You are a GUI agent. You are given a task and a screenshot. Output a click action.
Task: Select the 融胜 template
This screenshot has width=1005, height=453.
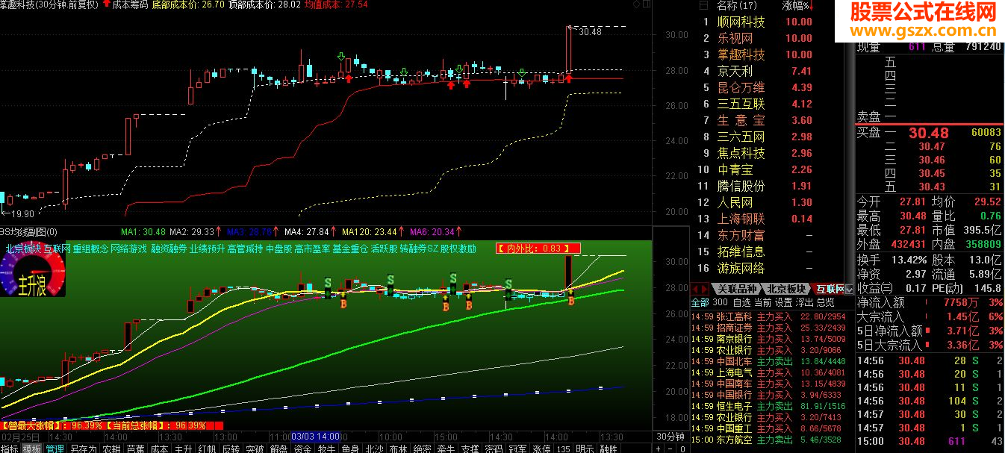pyautogui.click(x=610, y=449)
